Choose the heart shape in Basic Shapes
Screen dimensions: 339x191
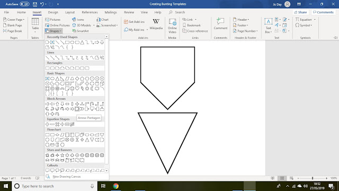[77, 89]
